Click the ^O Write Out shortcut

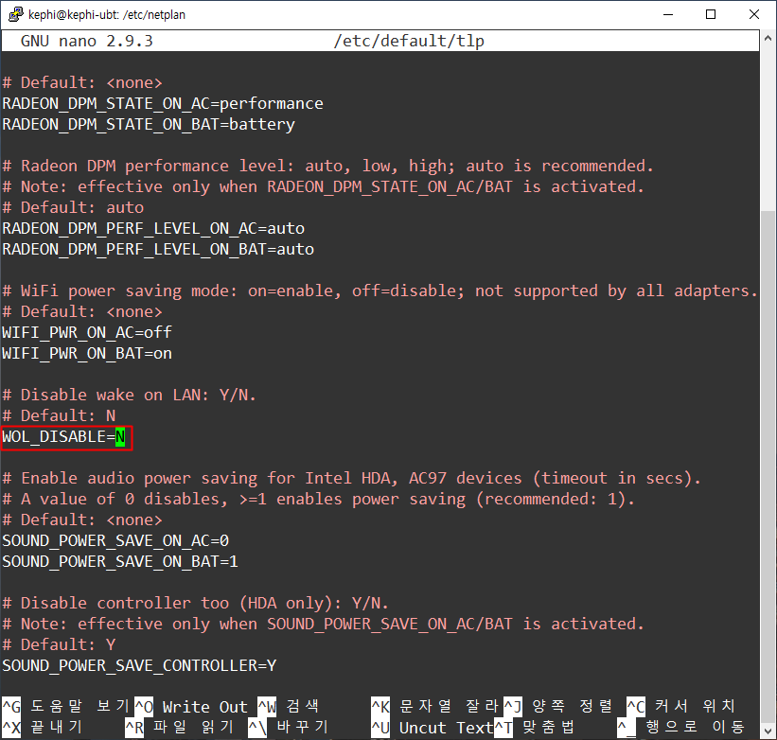(191, 707)
